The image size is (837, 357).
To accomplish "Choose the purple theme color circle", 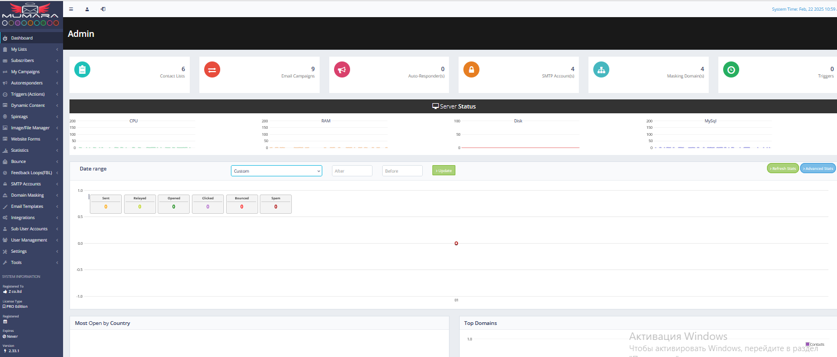I will [18, 23].
